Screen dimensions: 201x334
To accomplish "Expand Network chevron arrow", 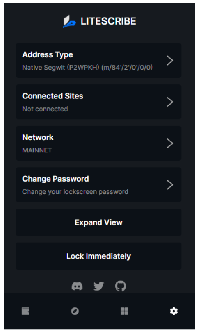I will pos(170,143).
